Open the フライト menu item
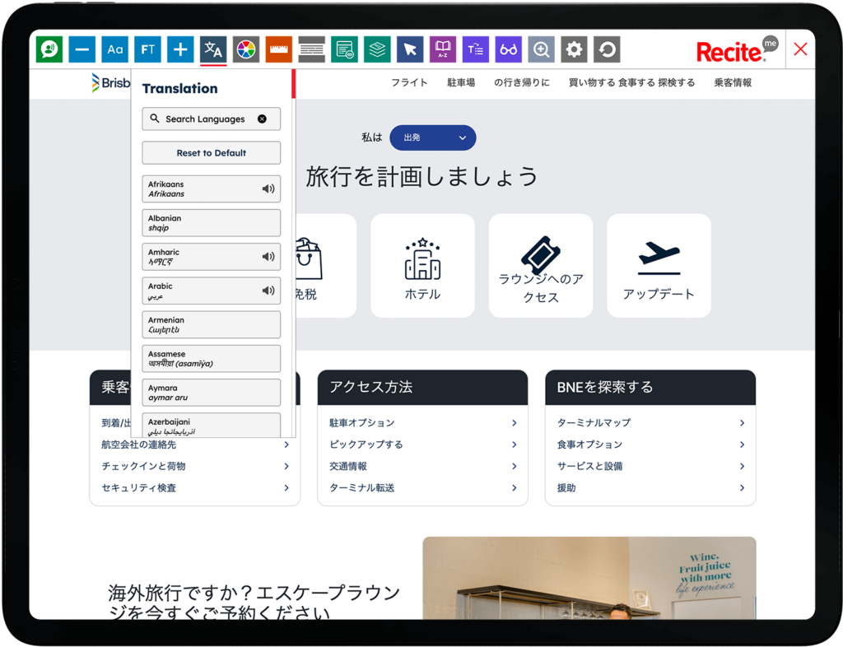Image resolution: width=843 pixels, height=647 pixels. 409,82
